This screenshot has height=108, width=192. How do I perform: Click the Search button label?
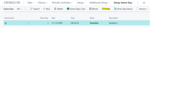[x=36, y=9]
